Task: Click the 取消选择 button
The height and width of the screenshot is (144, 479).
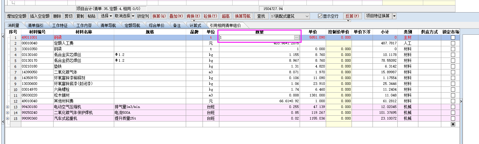Action: click(122, 16)
